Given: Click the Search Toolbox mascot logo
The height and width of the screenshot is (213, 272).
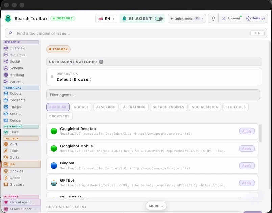Looking at the screenshot, I should (8, 18).
